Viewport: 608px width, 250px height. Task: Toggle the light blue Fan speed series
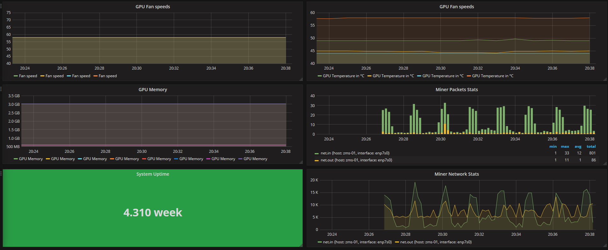(81, 76)
